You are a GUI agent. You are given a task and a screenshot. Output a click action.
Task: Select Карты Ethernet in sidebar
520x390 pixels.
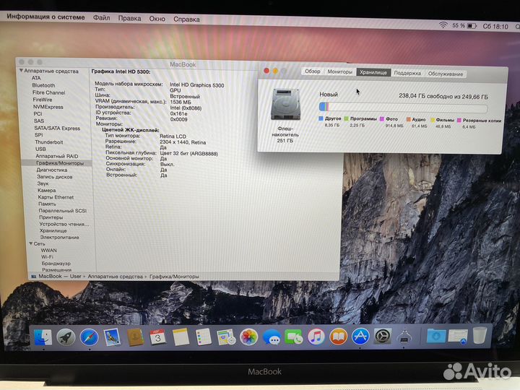[x=56, y=197]
